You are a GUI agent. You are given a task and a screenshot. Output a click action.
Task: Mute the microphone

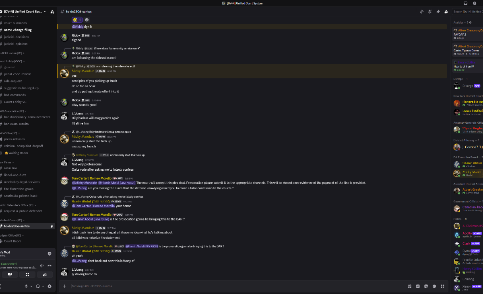[x=27, y=286]
